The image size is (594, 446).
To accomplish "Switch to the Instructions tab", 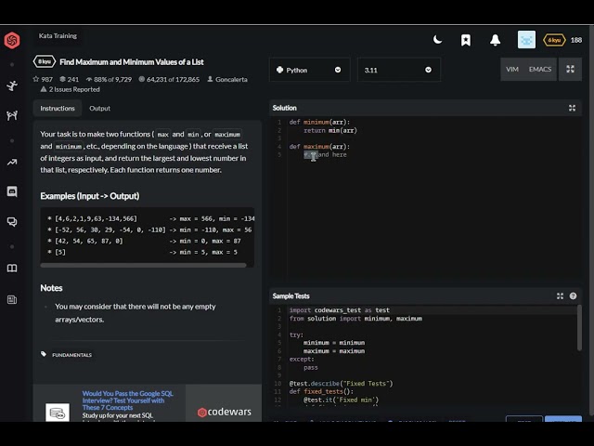I will [x=58, y=108].
